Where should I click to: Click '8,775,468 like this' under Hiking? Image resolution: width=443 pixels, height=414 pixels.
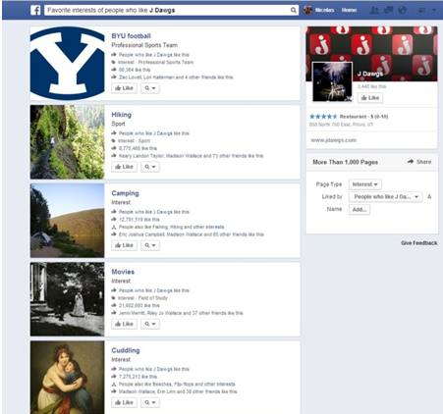(138, 148)
